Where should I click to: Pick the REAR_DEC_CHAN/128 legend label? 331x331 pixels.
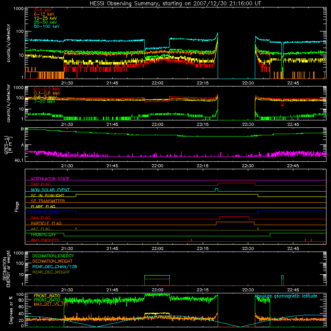(55, 266)
